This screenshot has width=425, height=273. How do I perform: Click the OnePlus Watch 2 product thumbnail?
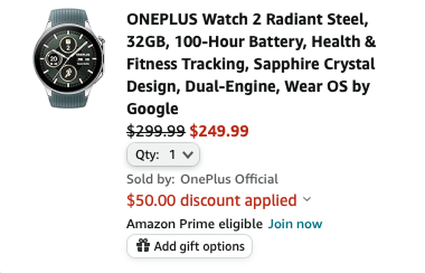(x=69, y=57)
